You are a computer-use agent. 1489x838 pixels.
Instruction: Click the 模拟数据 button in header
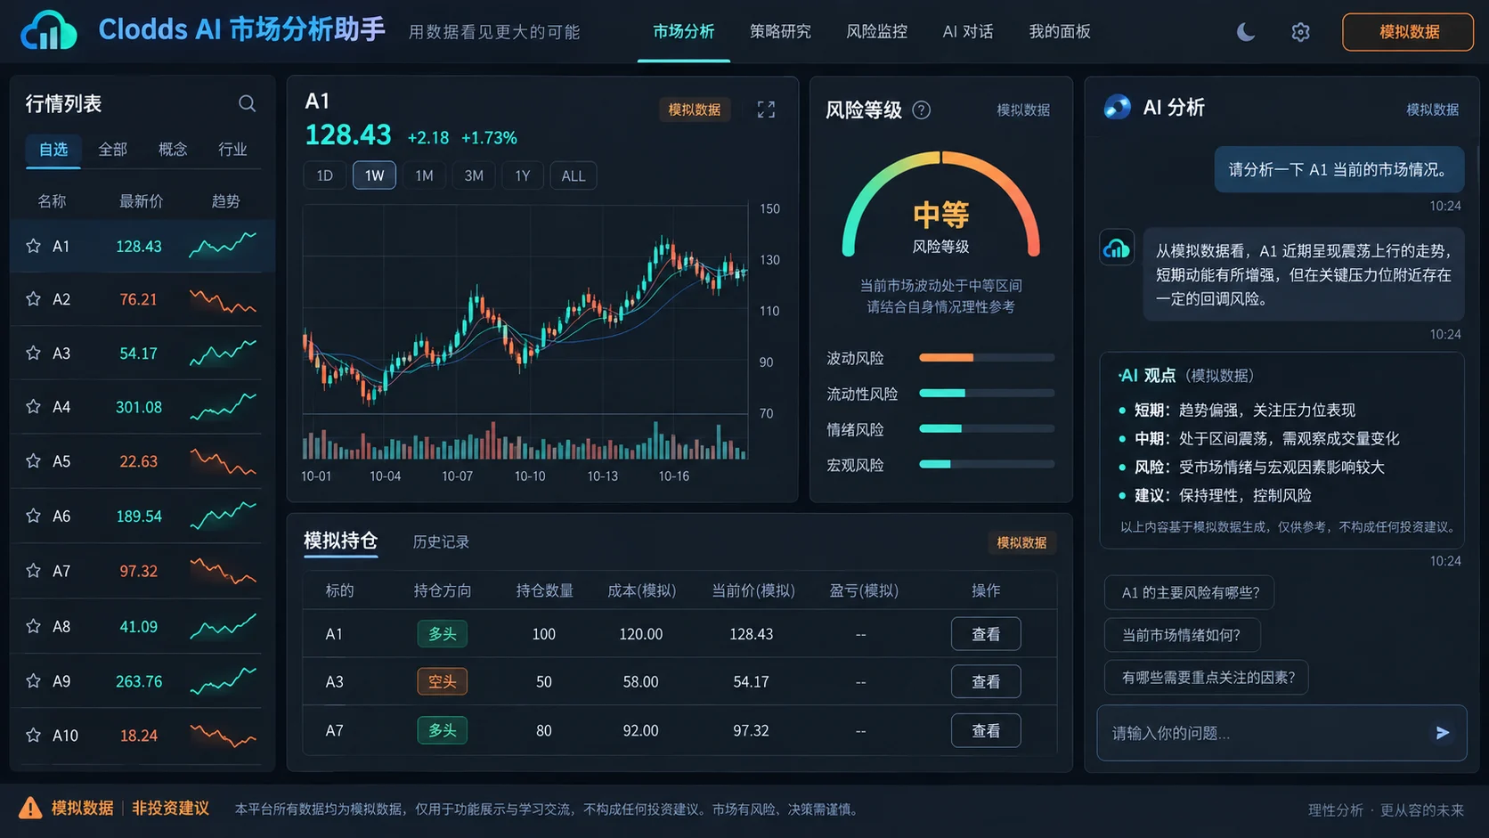pyautogui.click(x=1408, y=32)
